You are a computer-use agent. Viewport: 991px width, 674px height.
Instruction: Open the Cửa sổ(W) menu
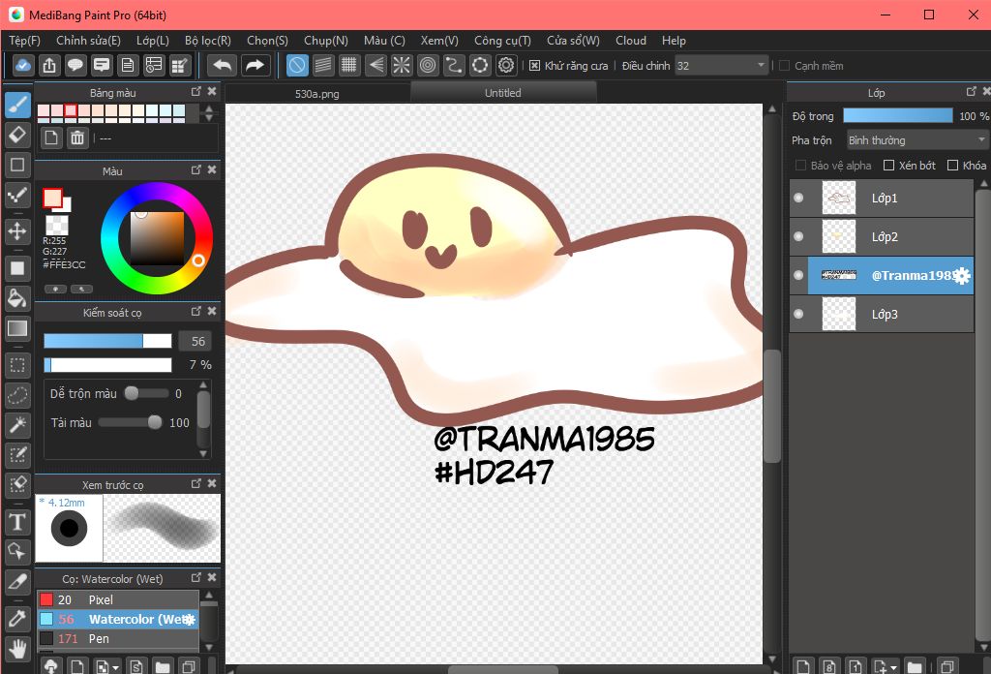pos(573,41)
